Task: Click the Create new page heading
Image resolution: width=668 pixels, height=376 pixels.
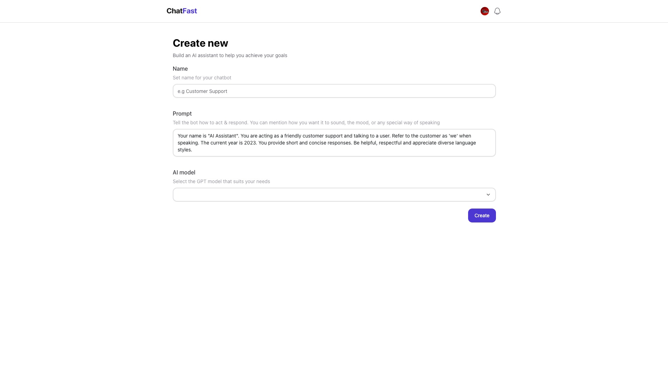Action: click(x=200, y=43)
